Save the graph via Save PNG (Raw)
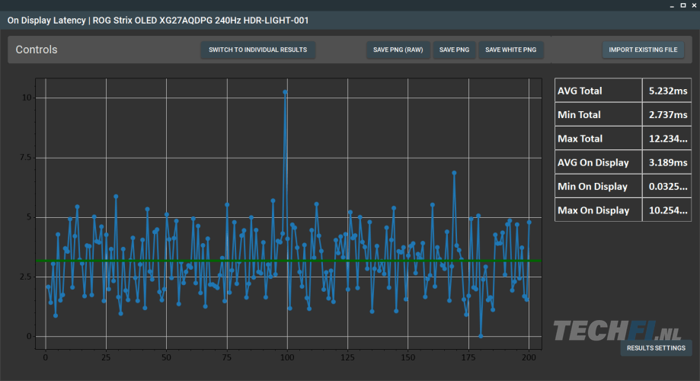This screenshot has height=381, width=700. (398, 50)
